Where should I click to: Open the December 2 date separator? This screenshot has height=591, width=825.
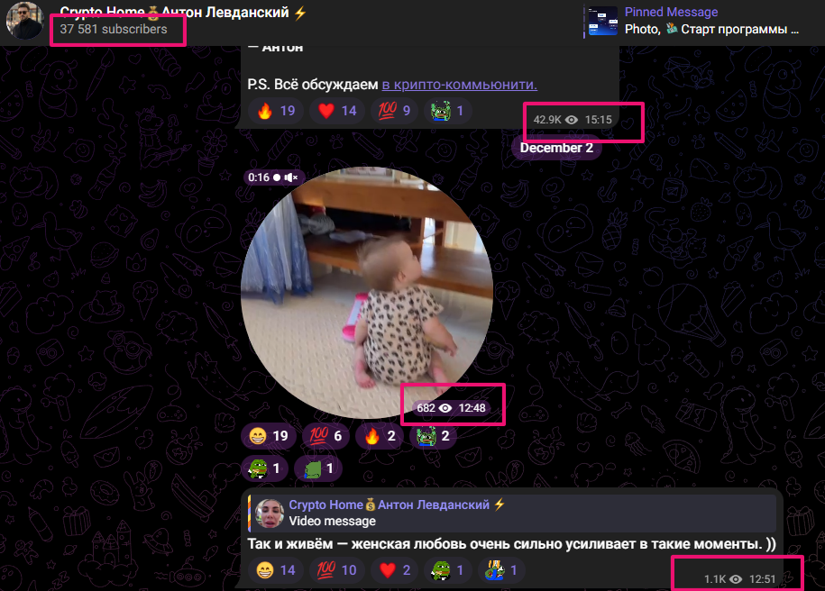(556, 147)
